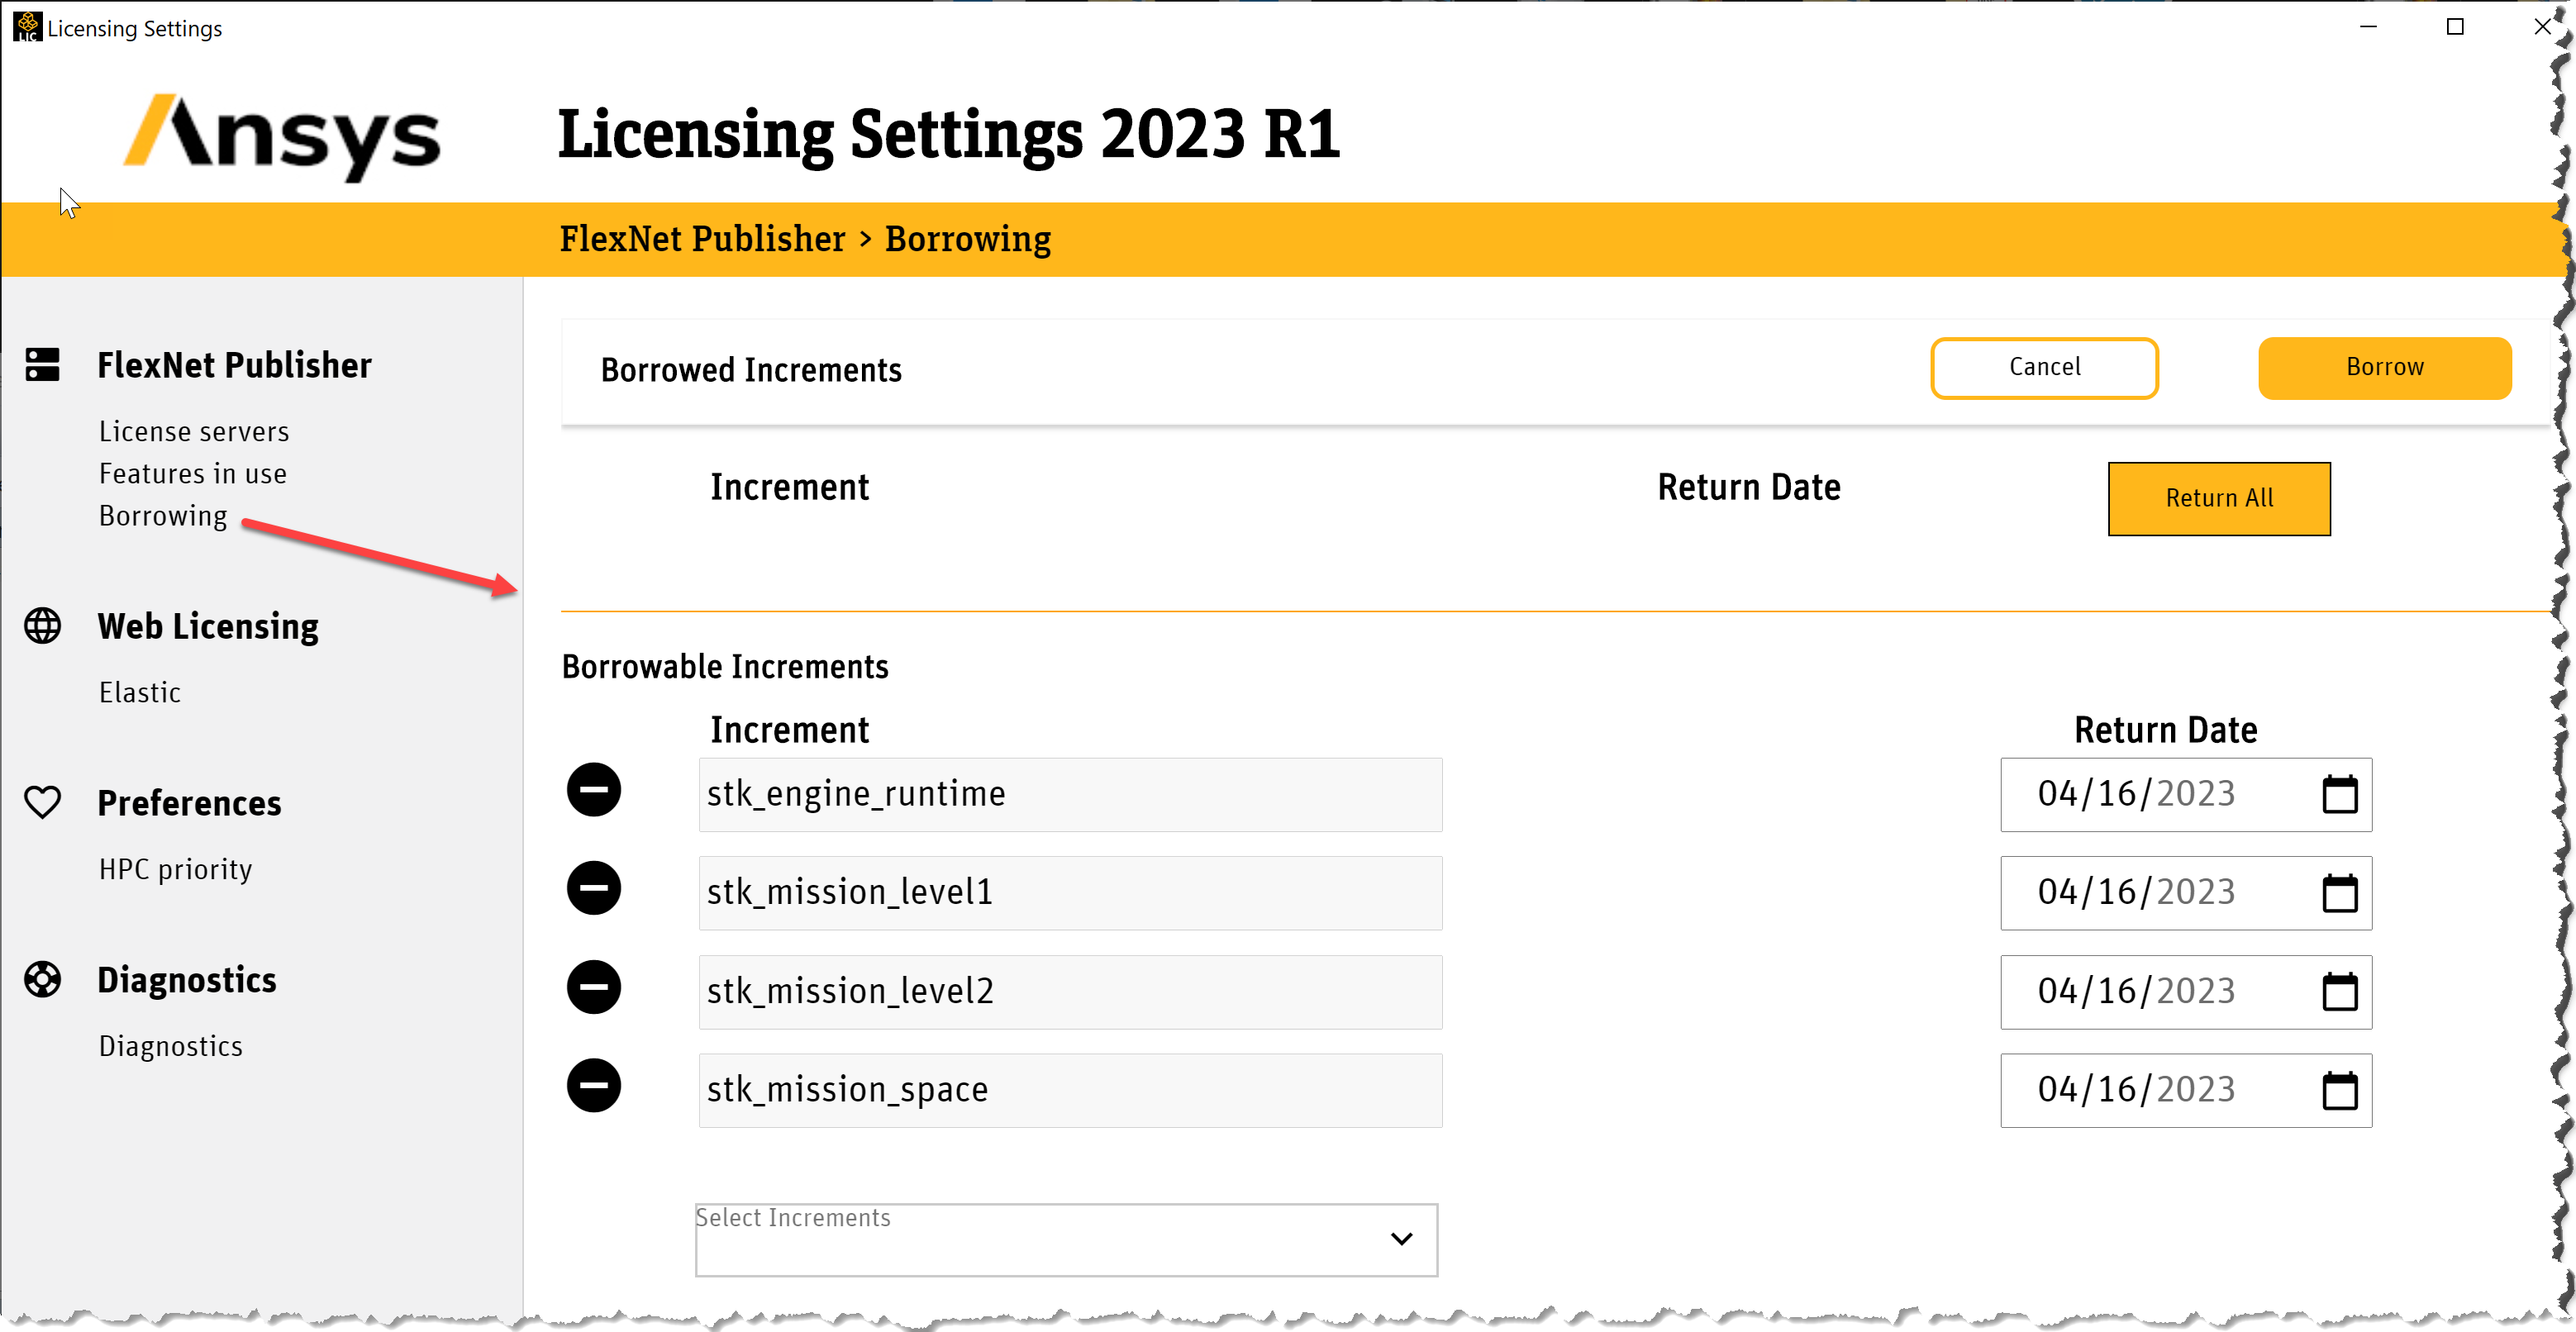Click the FlexNet Publisher breadcrumb link
Viewport: 2576px width, 1332px height.
[x=702, y=239]
